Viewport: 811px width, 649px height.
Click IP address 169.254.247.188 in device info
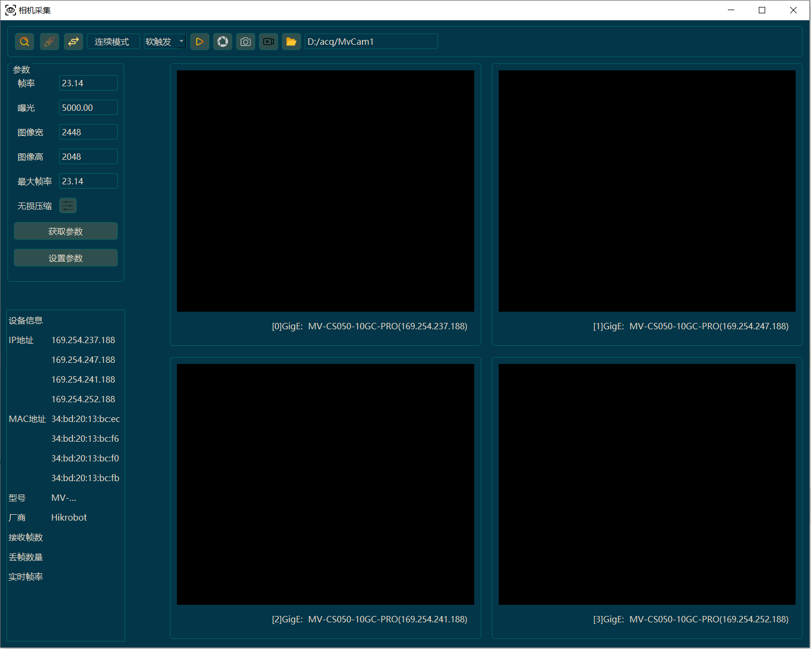(83, 360)
